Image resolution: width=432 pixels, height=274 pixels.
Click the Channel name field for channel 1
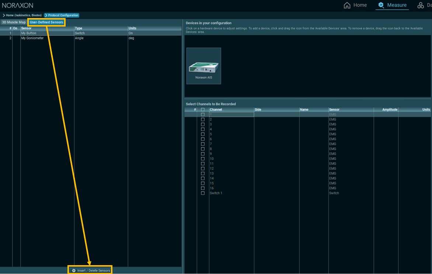pos(231,115)
